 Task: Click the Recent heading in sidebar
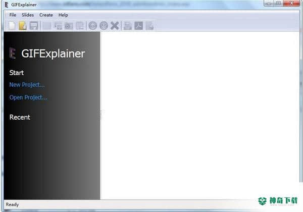pyautogui.click(x=20, y=117)
